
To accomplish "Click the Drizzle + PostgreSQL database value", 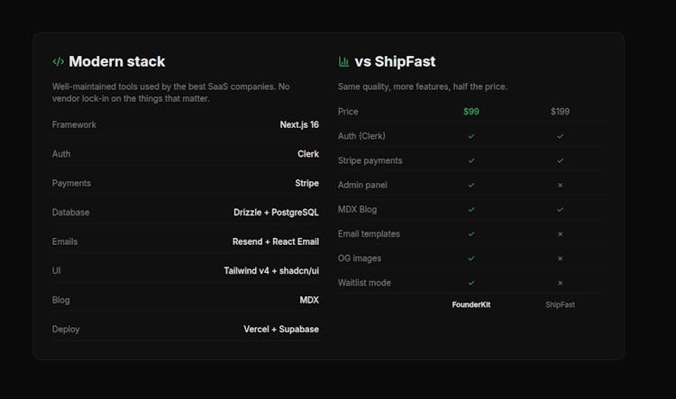I will click(276, 213).
